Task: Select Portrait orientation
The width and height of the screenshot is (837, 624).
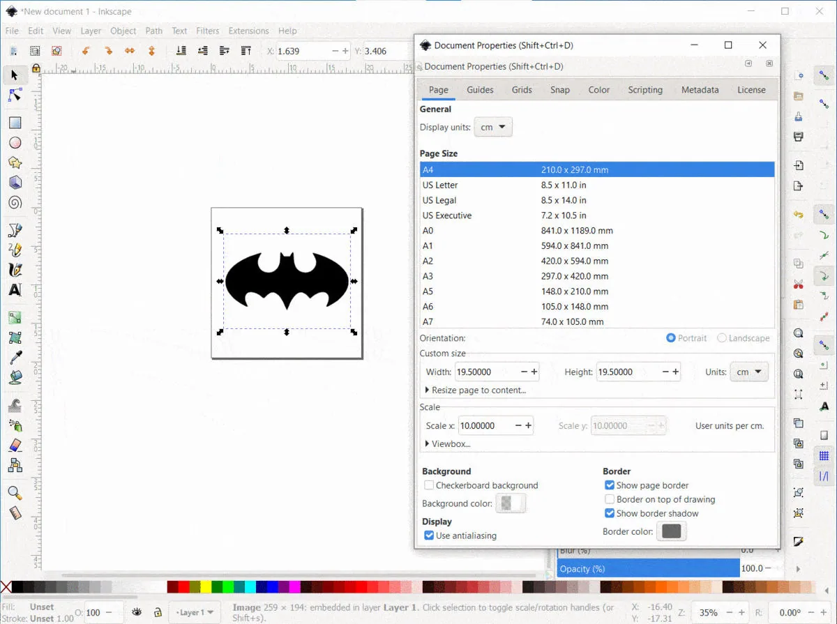Action: coord(671,338)
